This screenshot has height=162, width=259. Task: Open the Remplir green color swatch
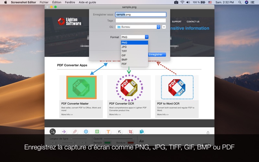107,143
